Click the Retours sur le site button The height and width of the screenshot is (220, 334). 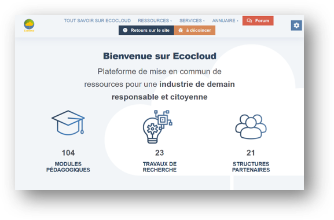tap(146, 30)
